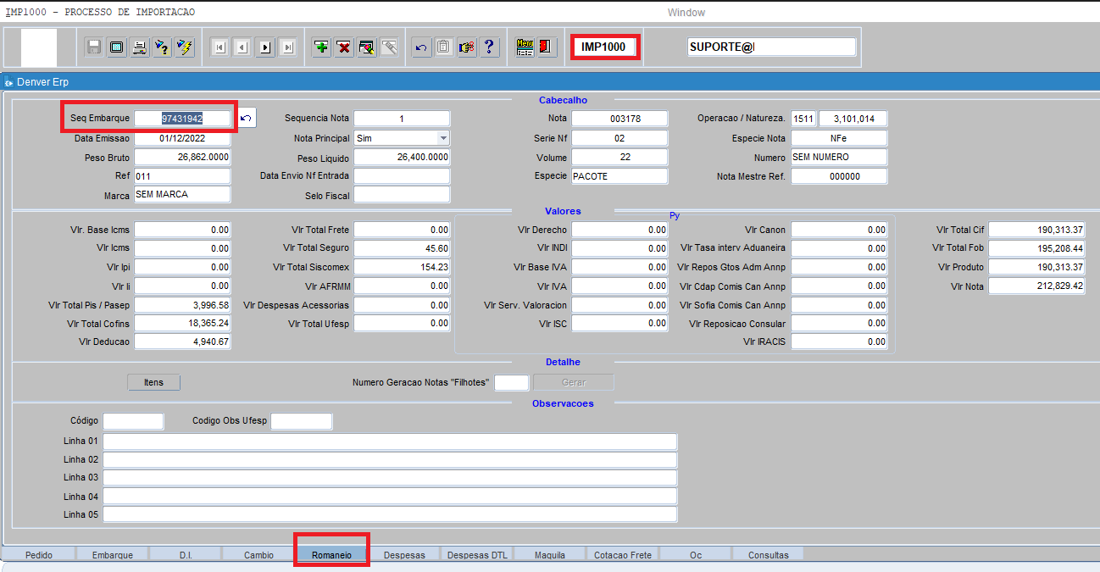Click the Marca field showing SEM MARCA
Viewport: 1100px width, 572px height.
pos(182,194)
